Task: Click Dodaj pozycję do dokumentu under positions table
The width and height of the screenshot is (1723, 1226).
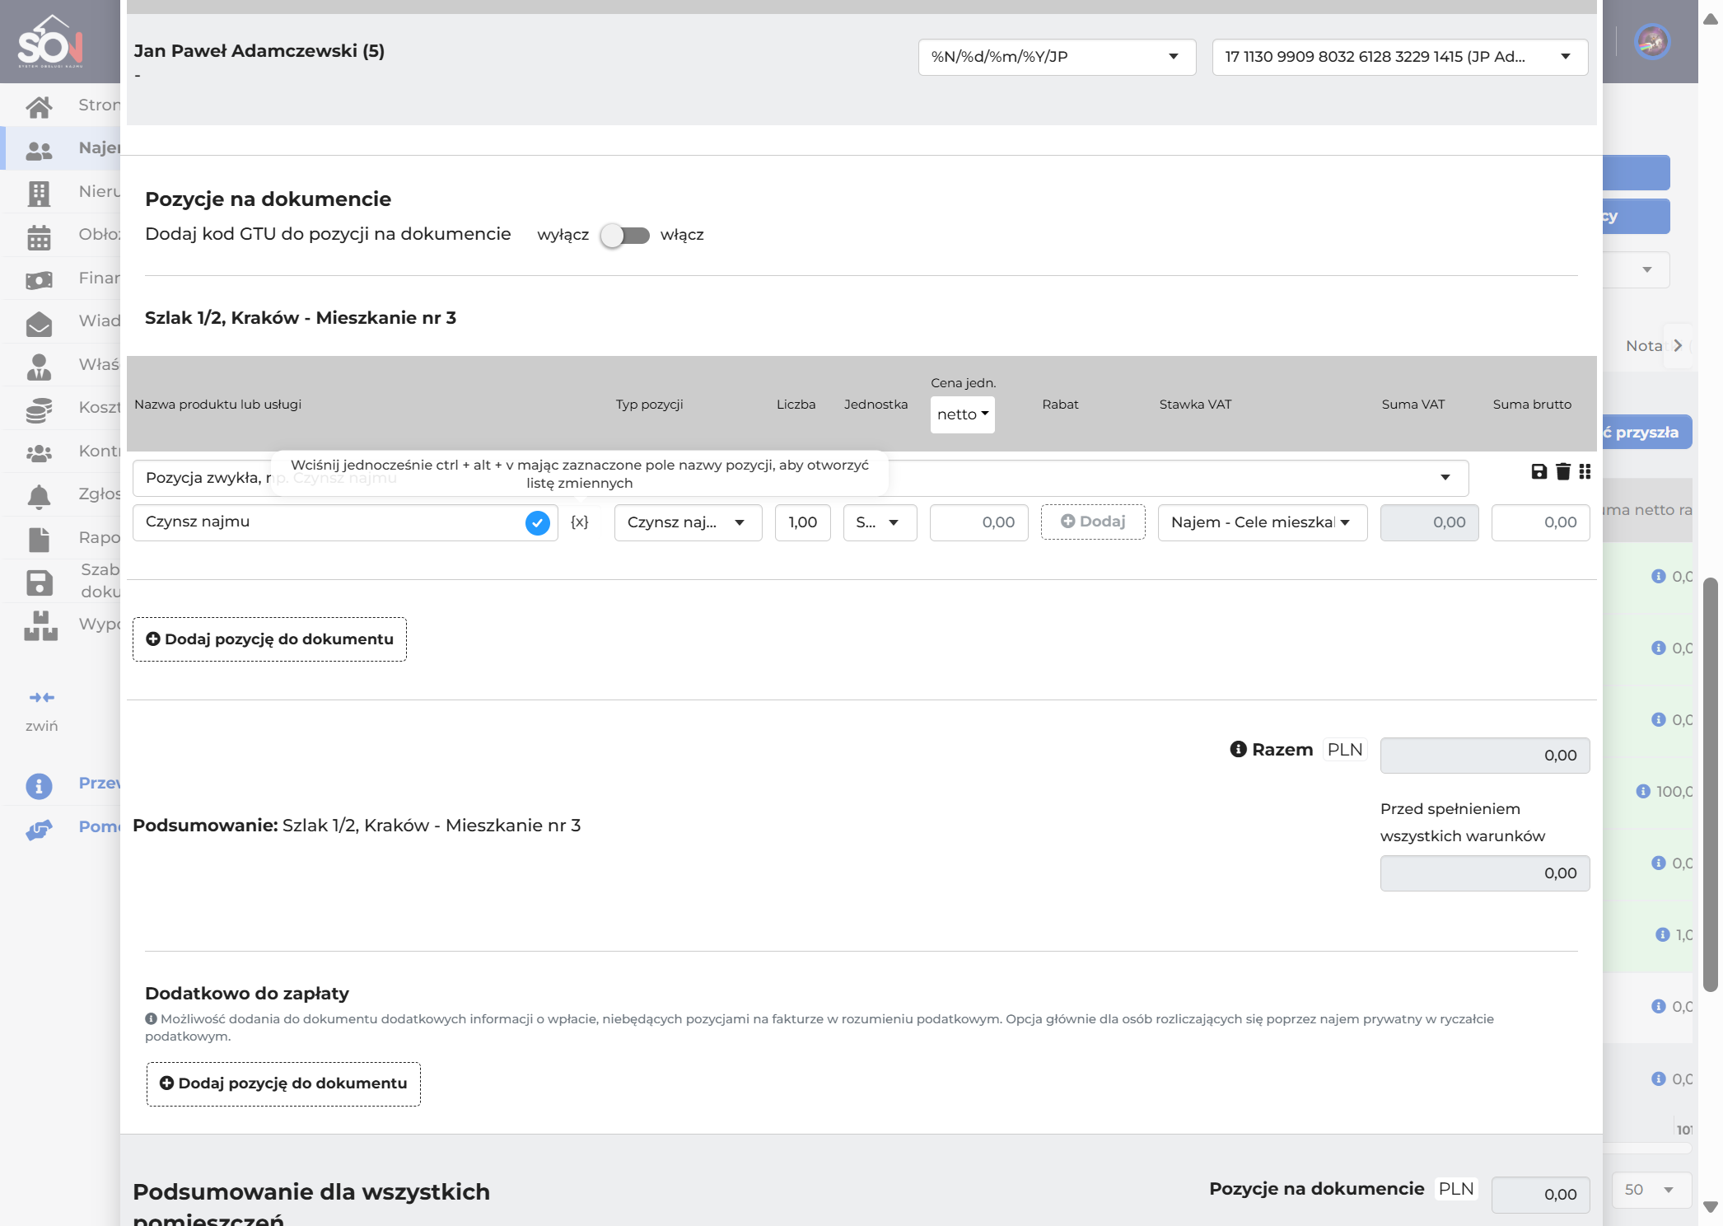Action: click(x=269, y=639)
